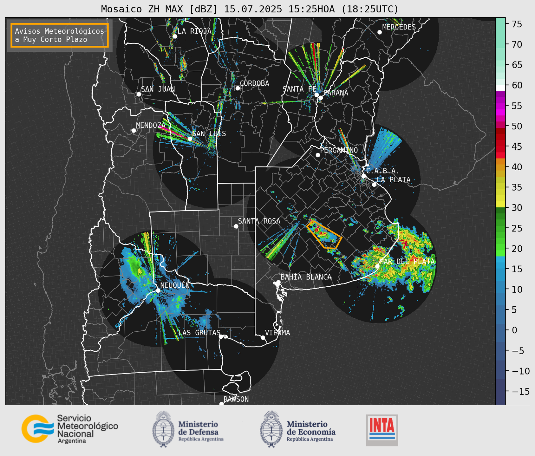Click the 0 tick label on colorbar
The image size is (535, 456).
pyautogui.click(x=514, y=330)
